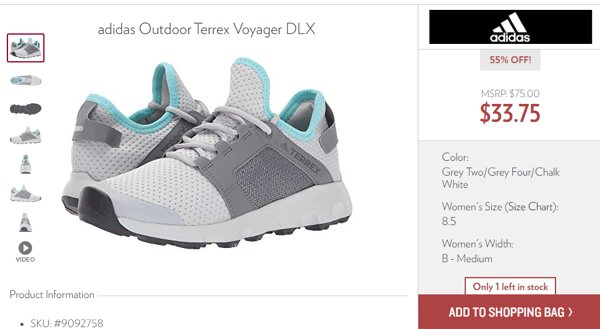Click the Only 1 left in stock notice
Image resolution: width=600 pixels, height=329 pixels.
click(x=510, y=286)
